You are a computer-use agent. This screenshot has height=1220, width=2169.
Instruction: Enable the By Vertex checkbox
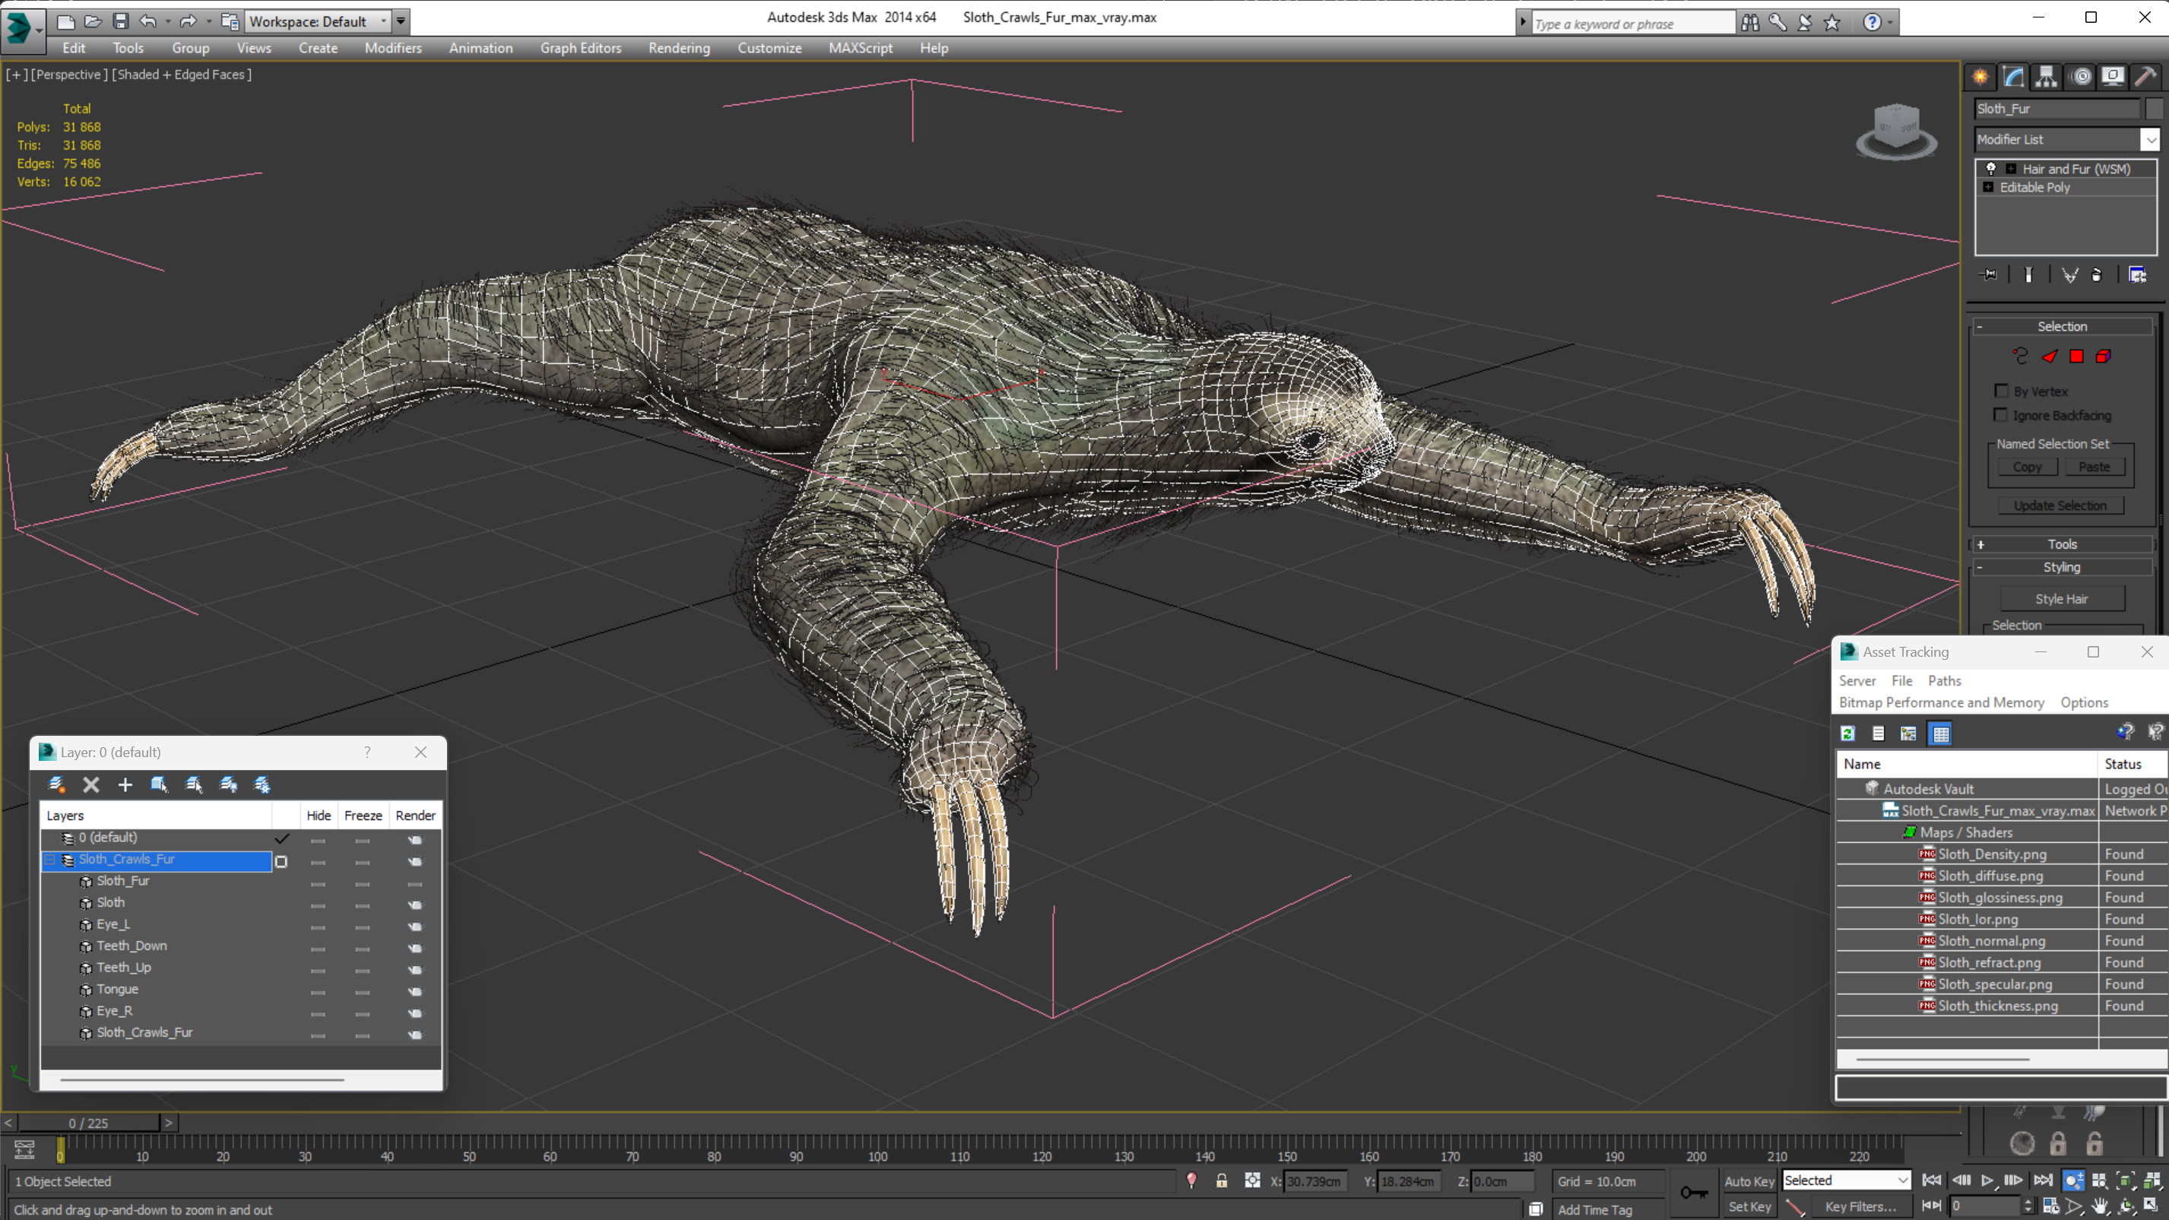click(x=2003, y=391)
